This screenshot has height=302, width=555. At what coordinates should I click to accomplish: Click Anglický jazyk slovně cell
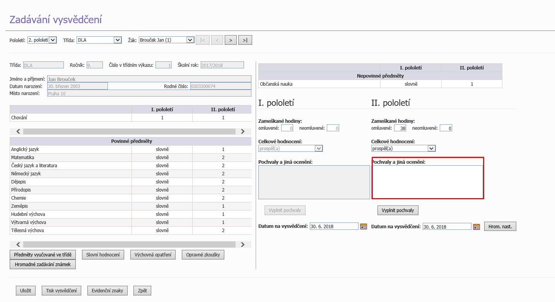(x=162, y=149)
